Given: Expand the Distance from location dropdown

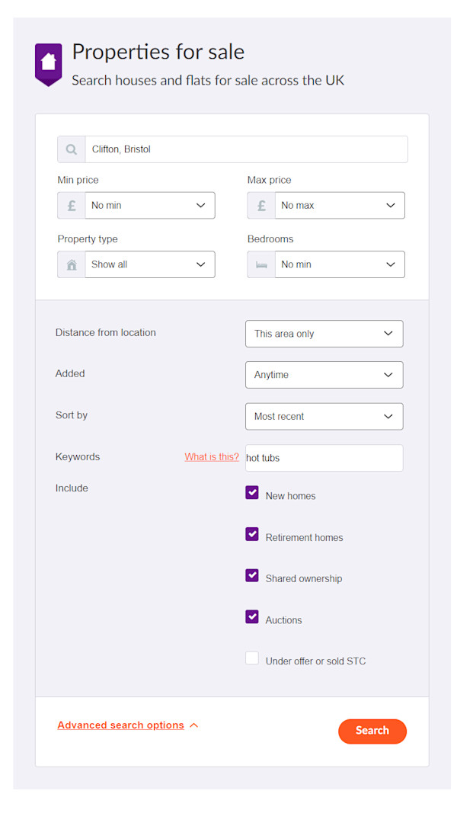Looking at the screenshot, I should click(324, 334).
